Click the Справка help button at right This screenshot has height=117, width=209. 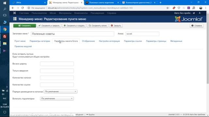[197, 26]
